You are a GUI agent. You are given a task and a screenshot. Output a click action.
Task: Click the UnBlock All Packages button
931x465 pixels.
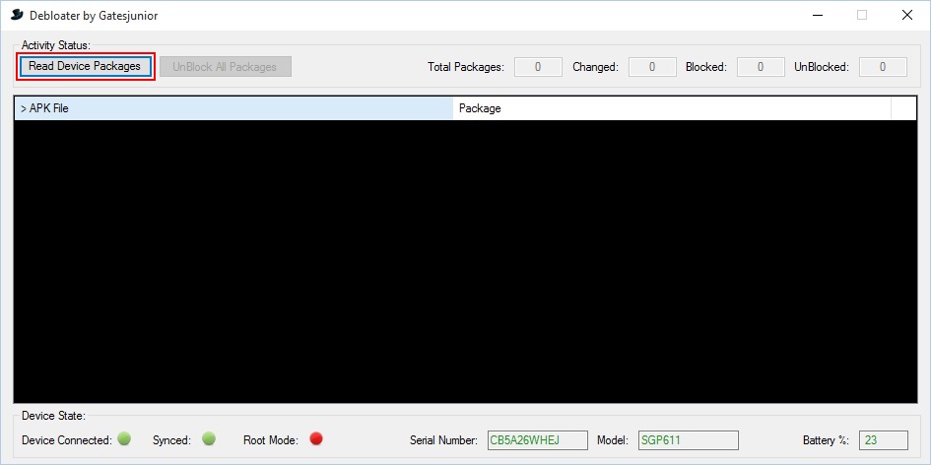pos(225,67)
